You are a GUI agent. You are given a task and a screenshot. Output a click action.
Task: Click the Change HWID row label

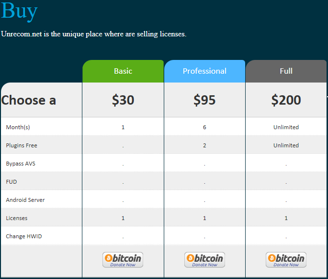click(24, 236)
